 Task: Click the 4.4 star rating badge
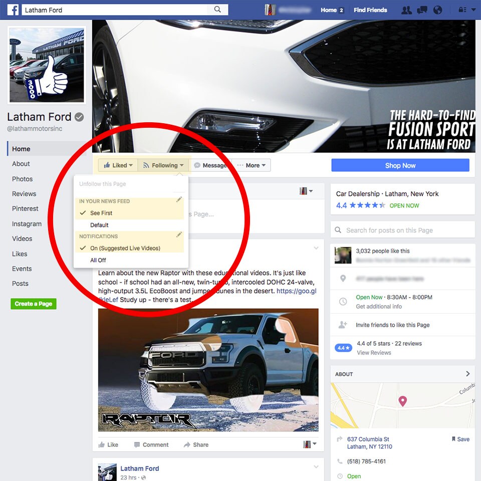343,348
